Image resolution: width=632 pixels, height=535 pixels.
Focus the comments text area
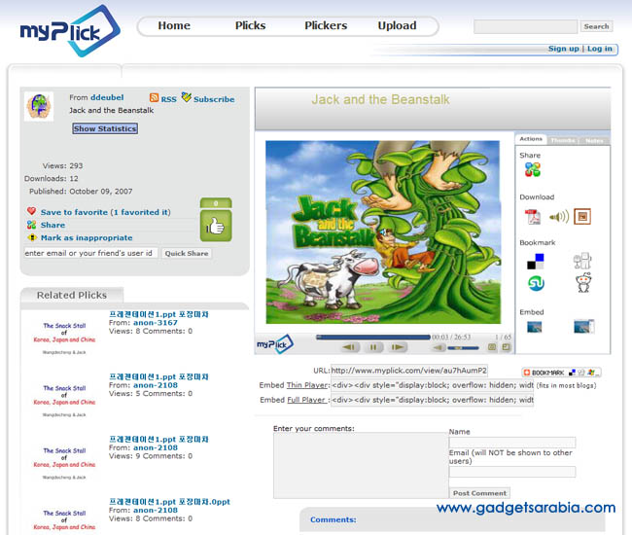(x=361, y=466)
